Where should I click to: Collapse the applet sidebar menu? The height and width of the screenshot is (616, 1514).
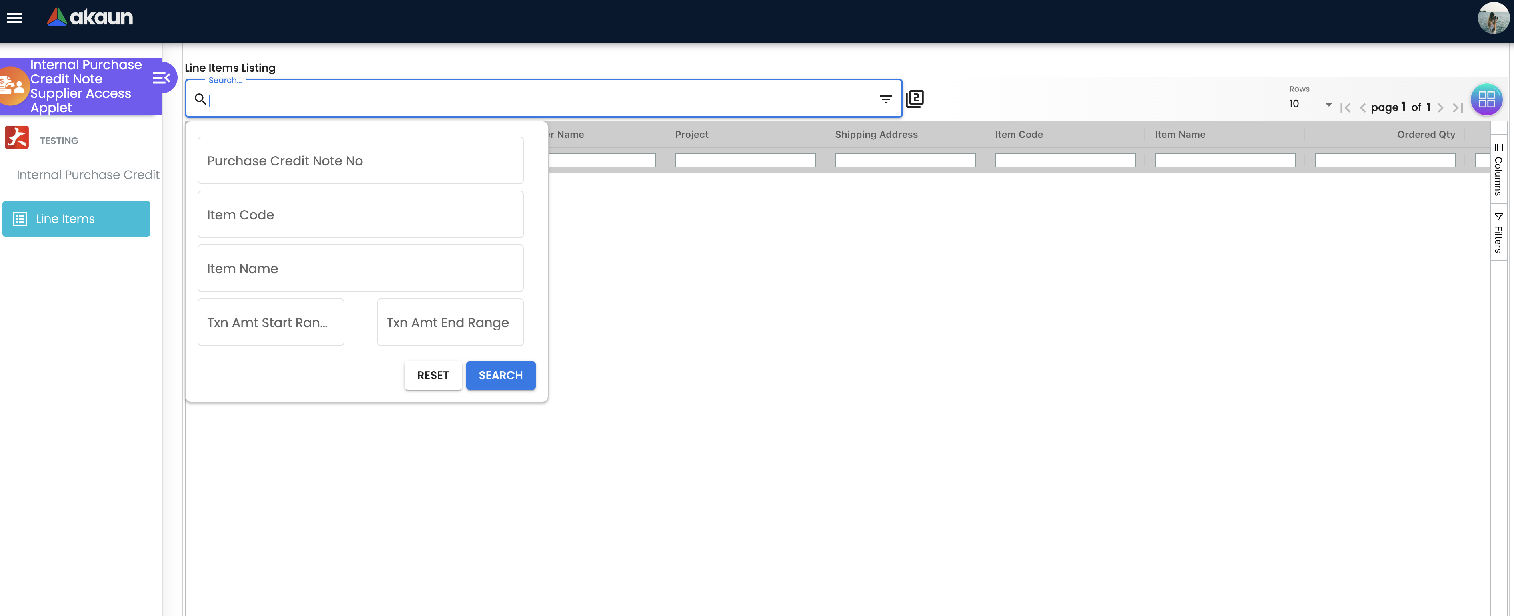pos(161,78)
